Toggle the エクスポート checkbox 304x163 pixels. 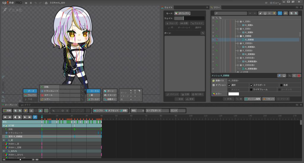pos(251,85)
